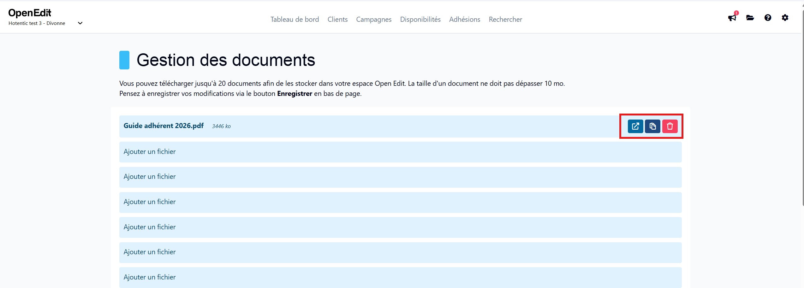Open the Adhésions page
The image size is (804, 288).
point(464,19)
